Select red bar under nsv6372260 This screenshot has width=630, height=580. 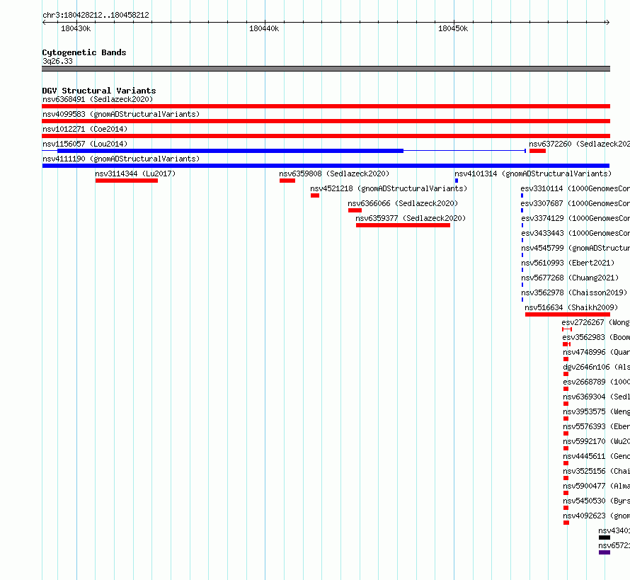[537, 151]
